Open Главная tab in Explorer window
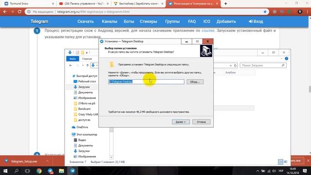 87,59
